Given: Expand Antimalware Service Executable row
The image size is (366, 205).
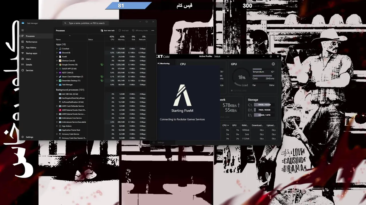Looking at the screenshot, I should click(57, 122).
